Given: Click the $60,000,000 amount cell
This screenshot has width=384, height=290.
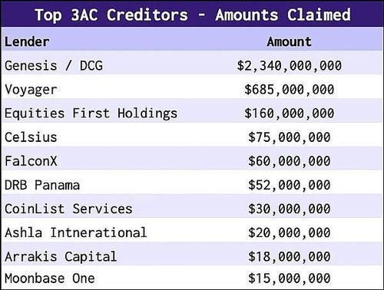Looking at the screenshot, I should (290, 161).
